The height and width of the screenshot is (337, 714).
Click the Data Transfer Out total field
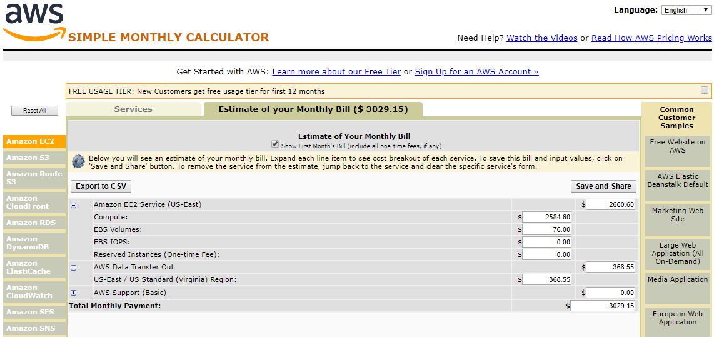click(x=610, y=268)
